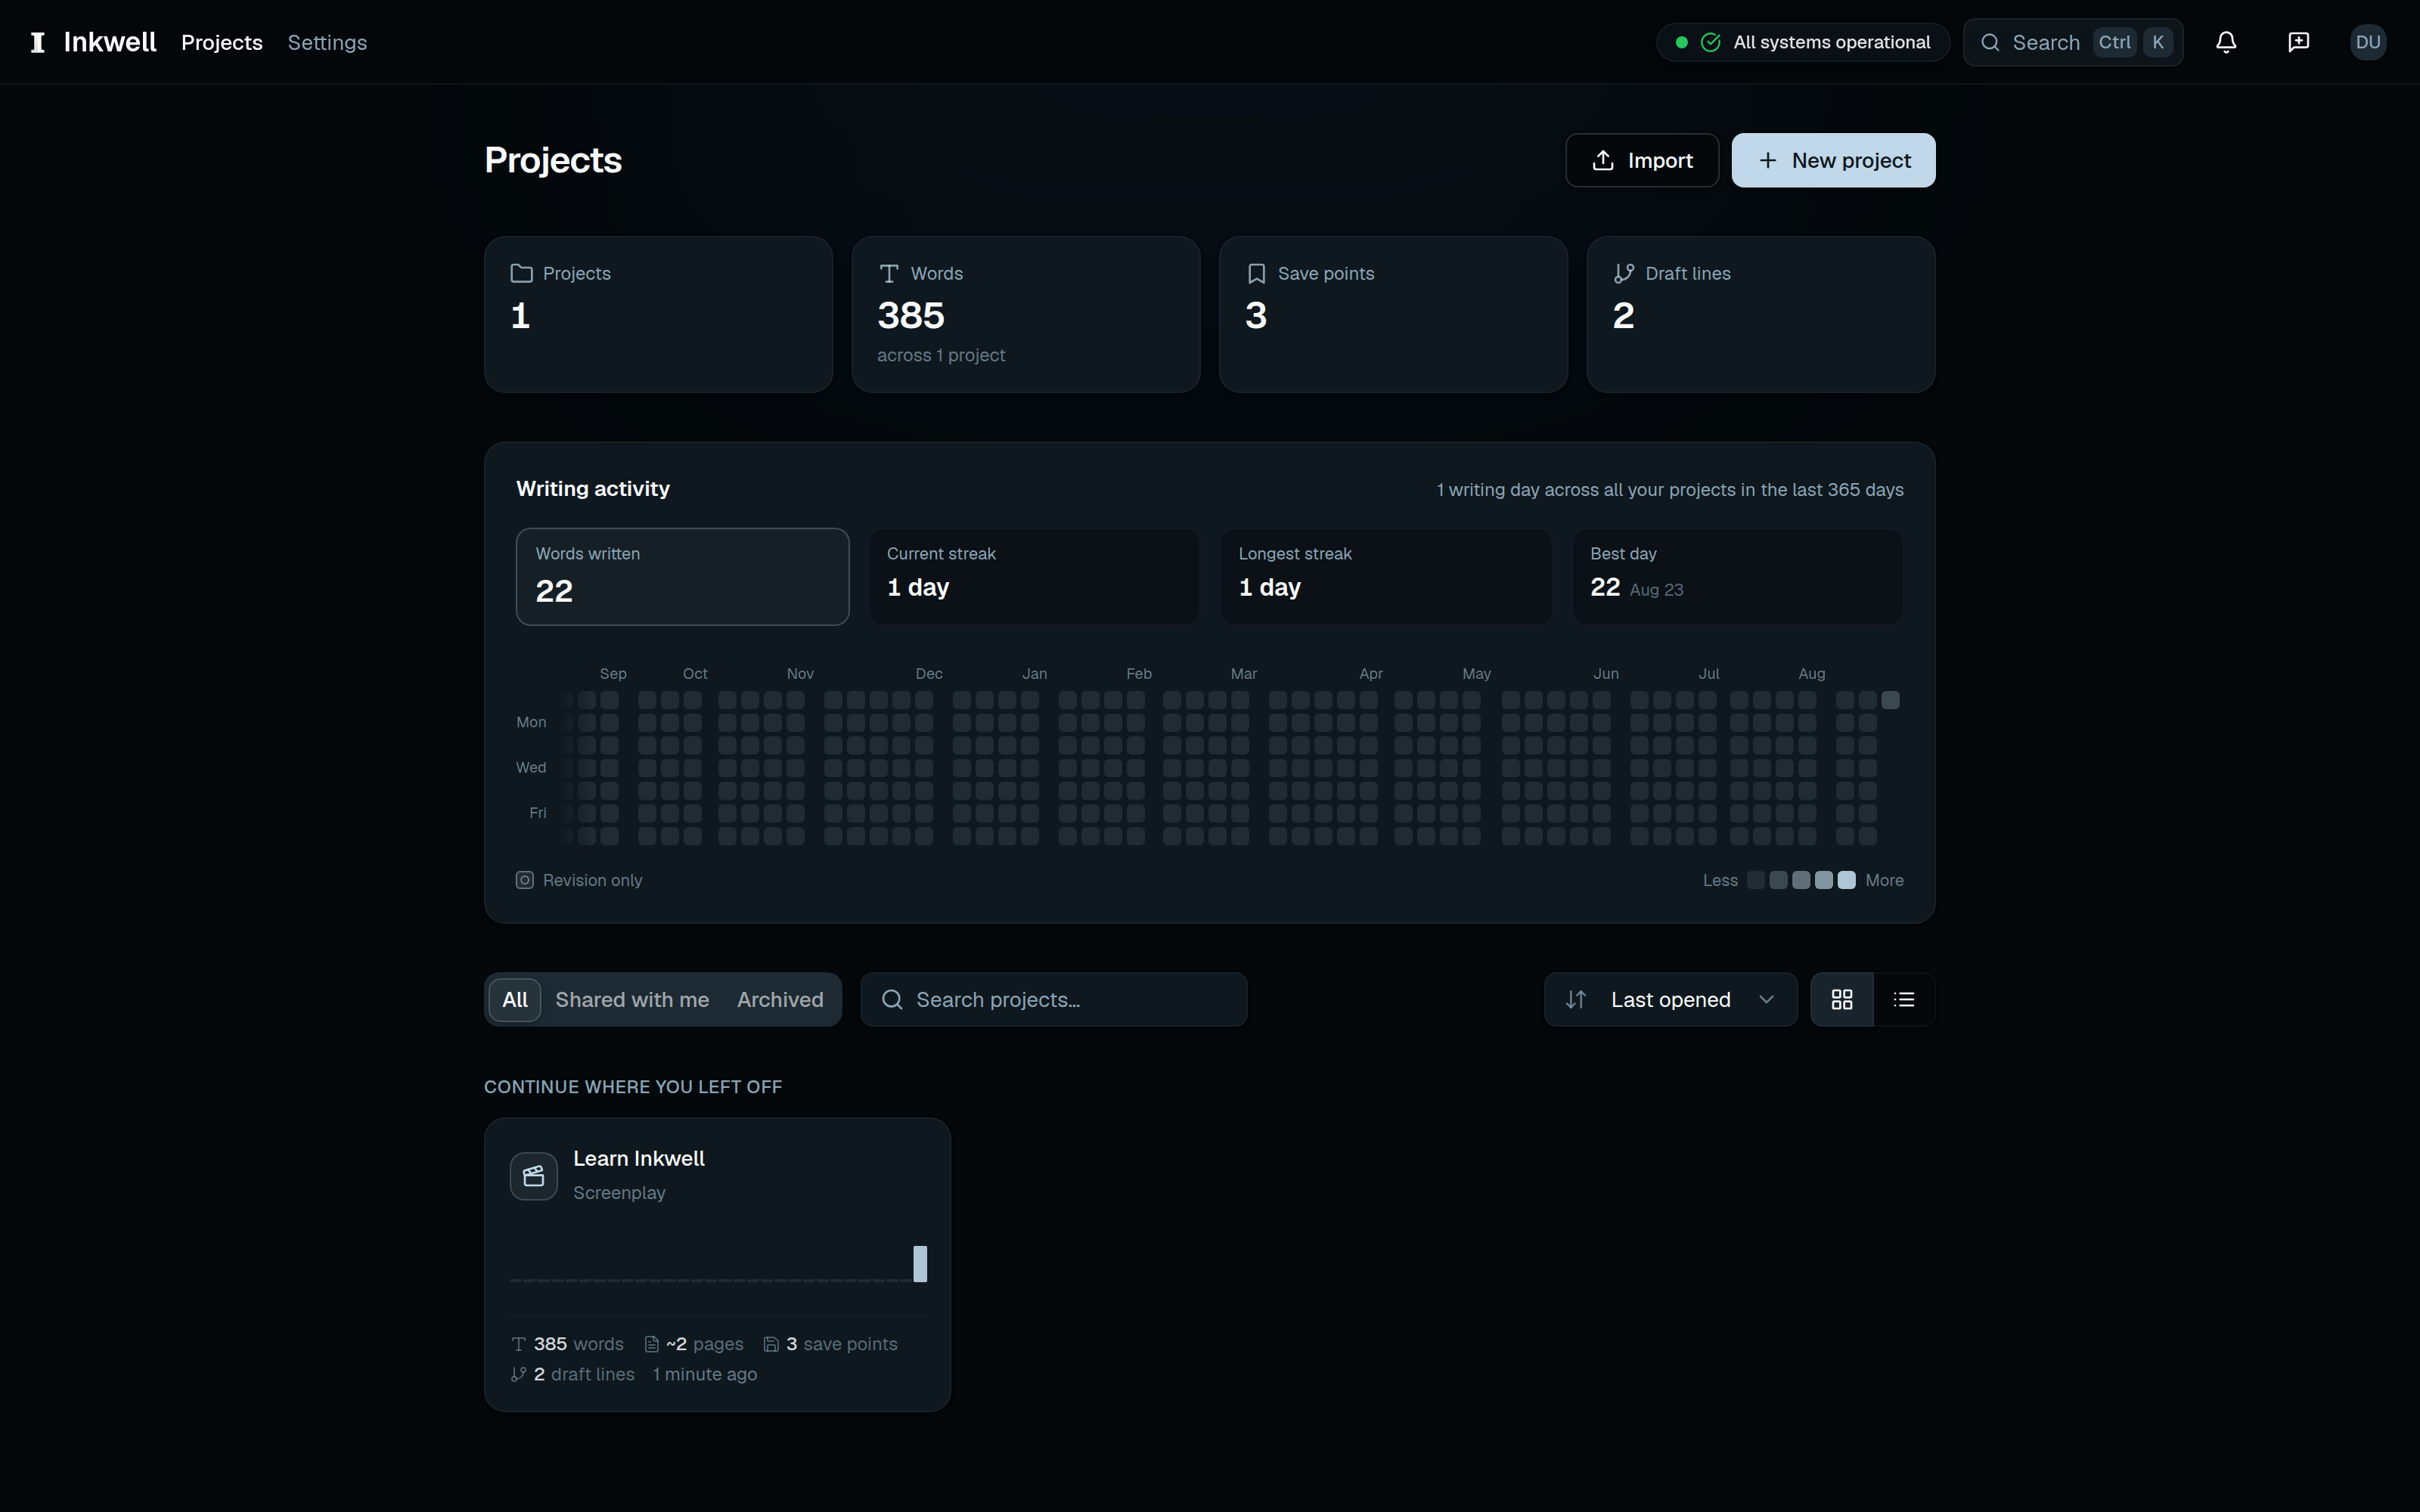Image resolution: width=2420 pixels, height=1512 pixels.
Task: Click the chevron on the sort dropdown
Action: (1766, 999)
